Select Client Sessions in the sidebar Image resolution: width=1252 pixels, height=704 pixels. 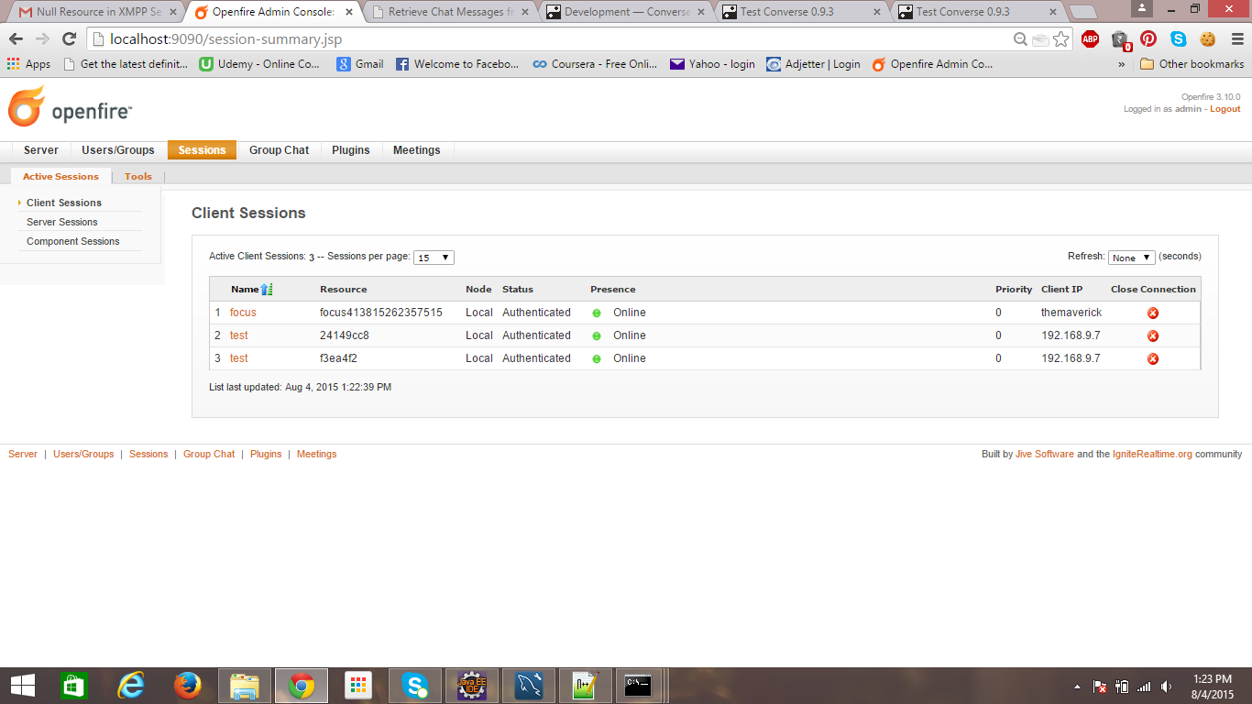coord(64,203)
